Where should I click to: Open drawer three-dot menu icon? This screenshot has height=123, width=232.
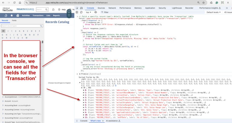coord(77,121)
